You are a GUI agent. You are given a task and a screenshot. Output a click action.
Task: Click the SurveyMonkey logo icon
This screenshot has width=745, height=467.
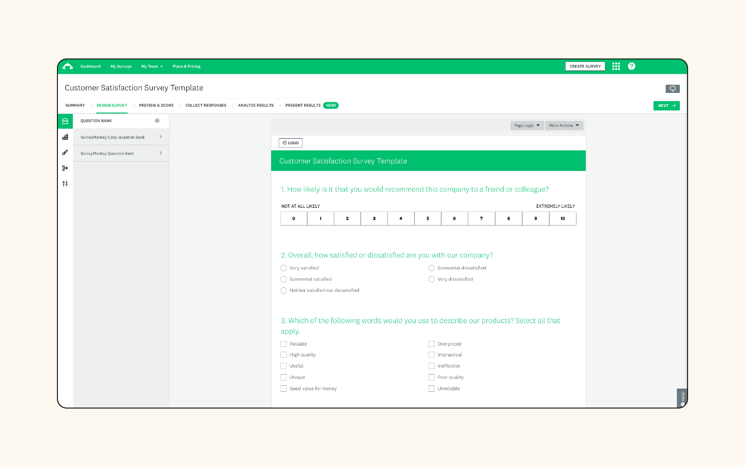point(68,66)
